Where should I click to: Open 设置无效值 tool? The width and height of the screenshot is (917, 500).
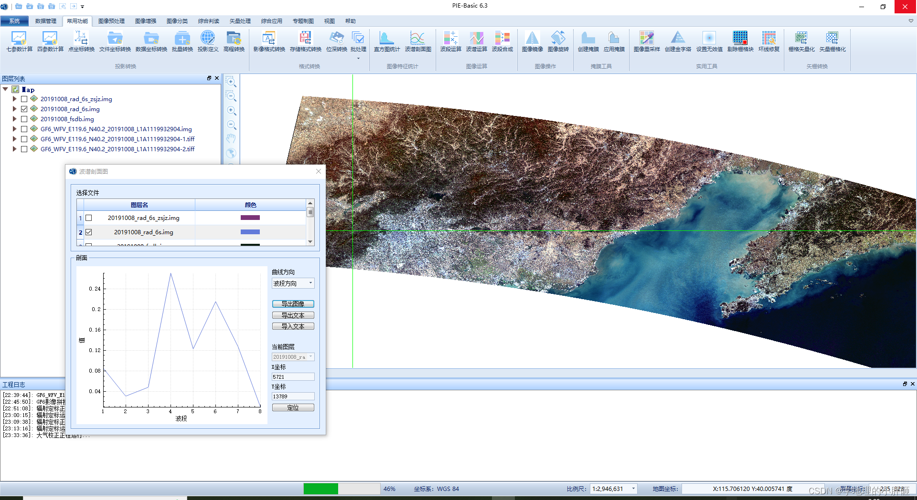[x=709, y=42]
